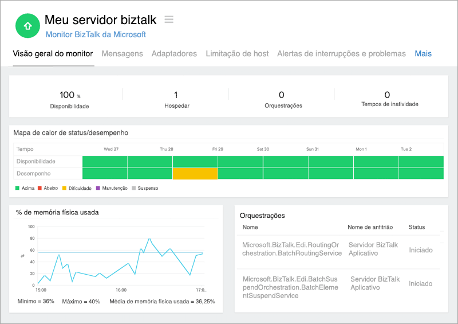458x324 pixels.
Task: Open Alertas de interrupções e problemas tab
Action: point(341,53)
